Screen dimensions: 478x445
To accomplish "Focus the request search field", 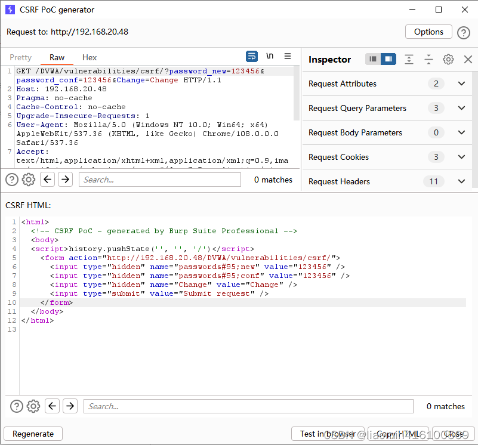I will (x=160, y=180).
